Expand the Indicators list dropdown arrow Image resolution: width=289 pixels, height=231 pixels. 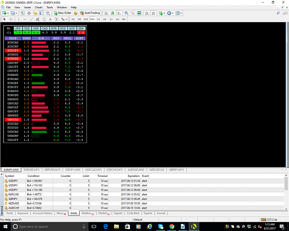pyautogui.click(x=164, y=13)
